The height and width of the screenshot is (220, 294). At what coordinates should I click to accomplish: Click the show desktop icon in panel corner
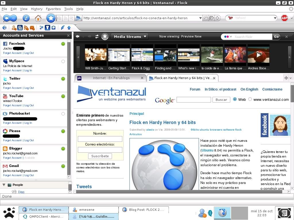(284, 213)
